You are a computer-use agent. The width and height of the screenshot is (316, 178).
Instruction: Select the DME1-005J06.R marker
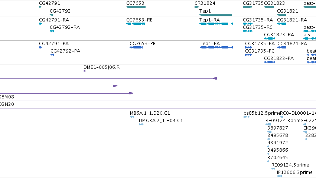point(84,71)
